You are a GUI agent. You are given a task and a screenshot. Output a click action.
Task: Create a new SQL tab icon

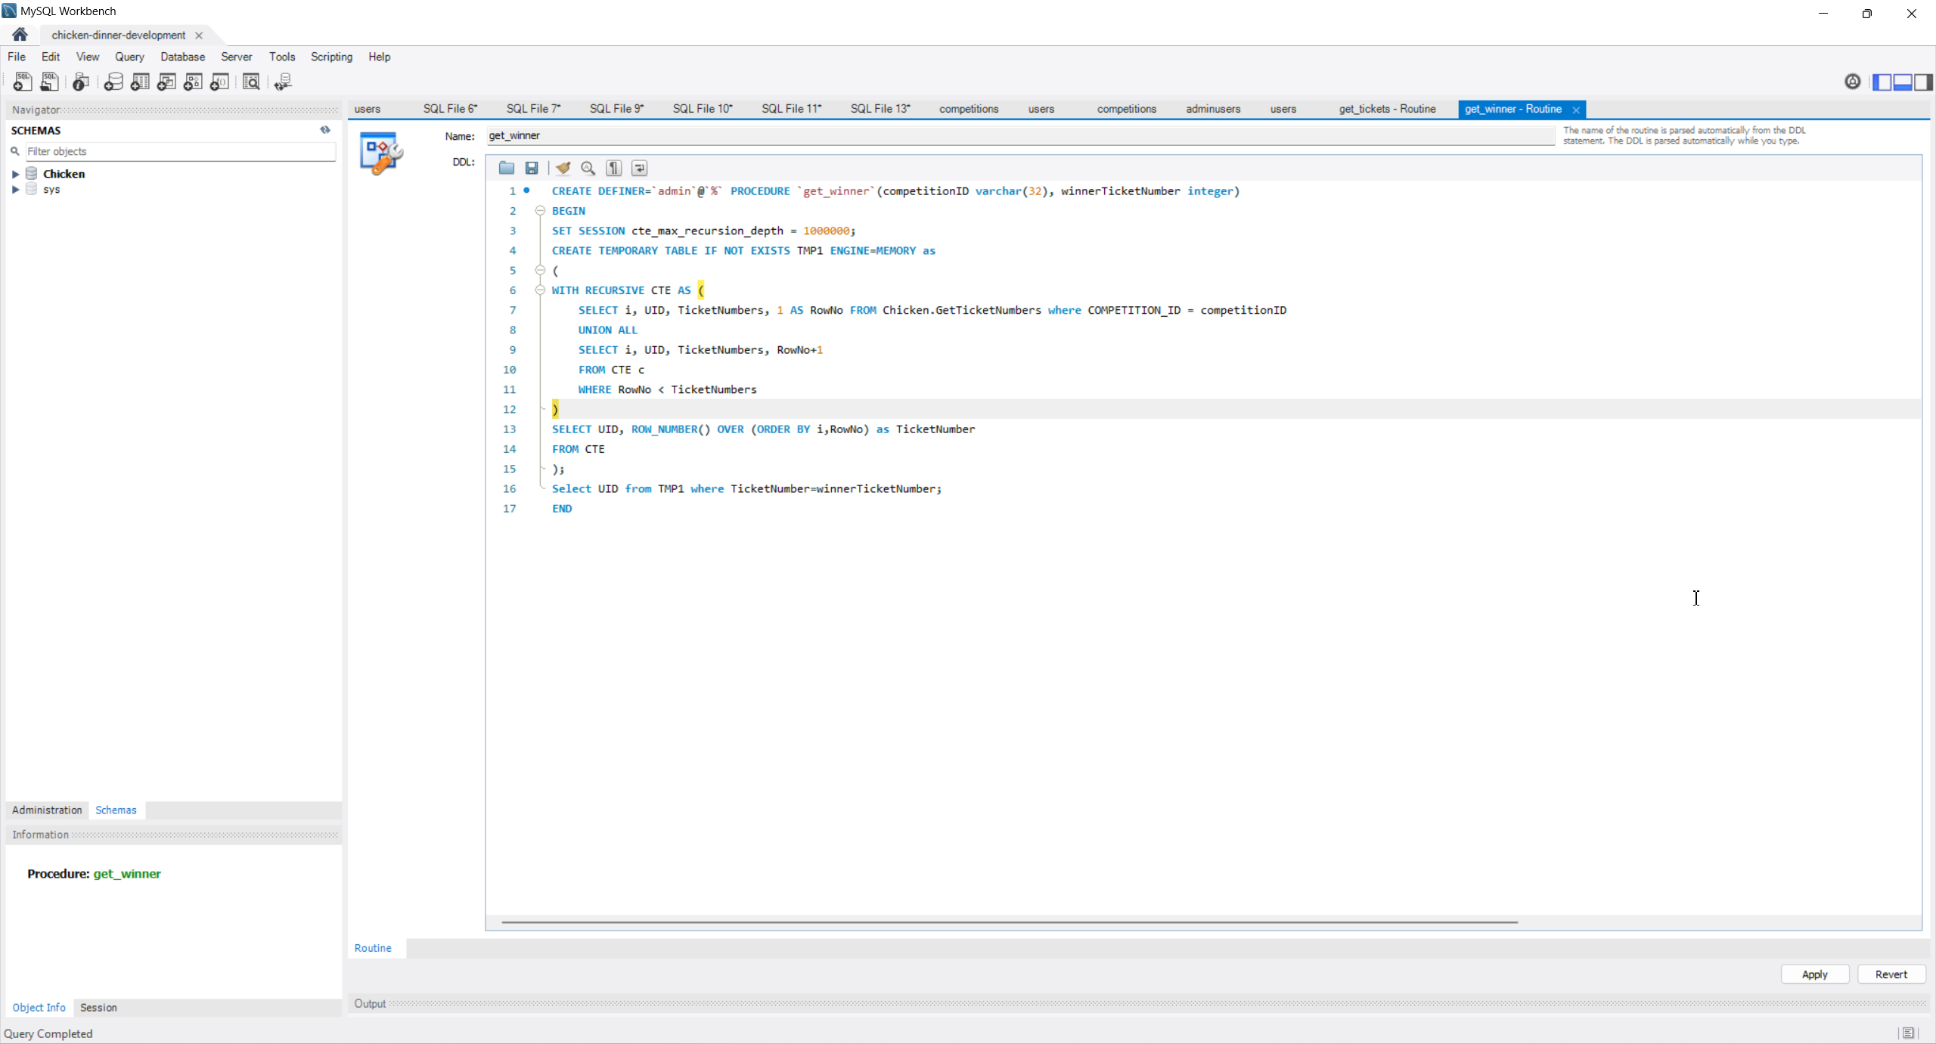tap(22, 82)
